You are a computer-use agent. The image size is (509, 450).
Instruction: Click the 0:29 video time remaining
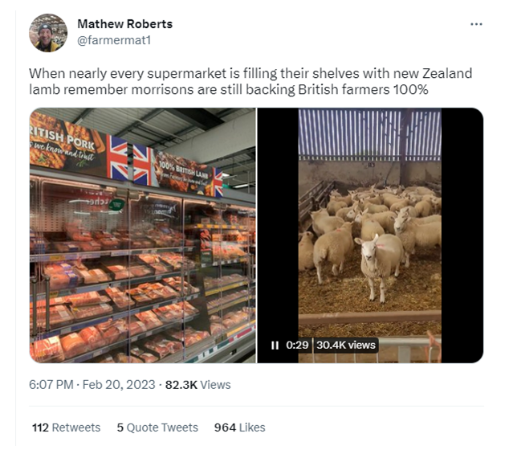click(298, 345)
